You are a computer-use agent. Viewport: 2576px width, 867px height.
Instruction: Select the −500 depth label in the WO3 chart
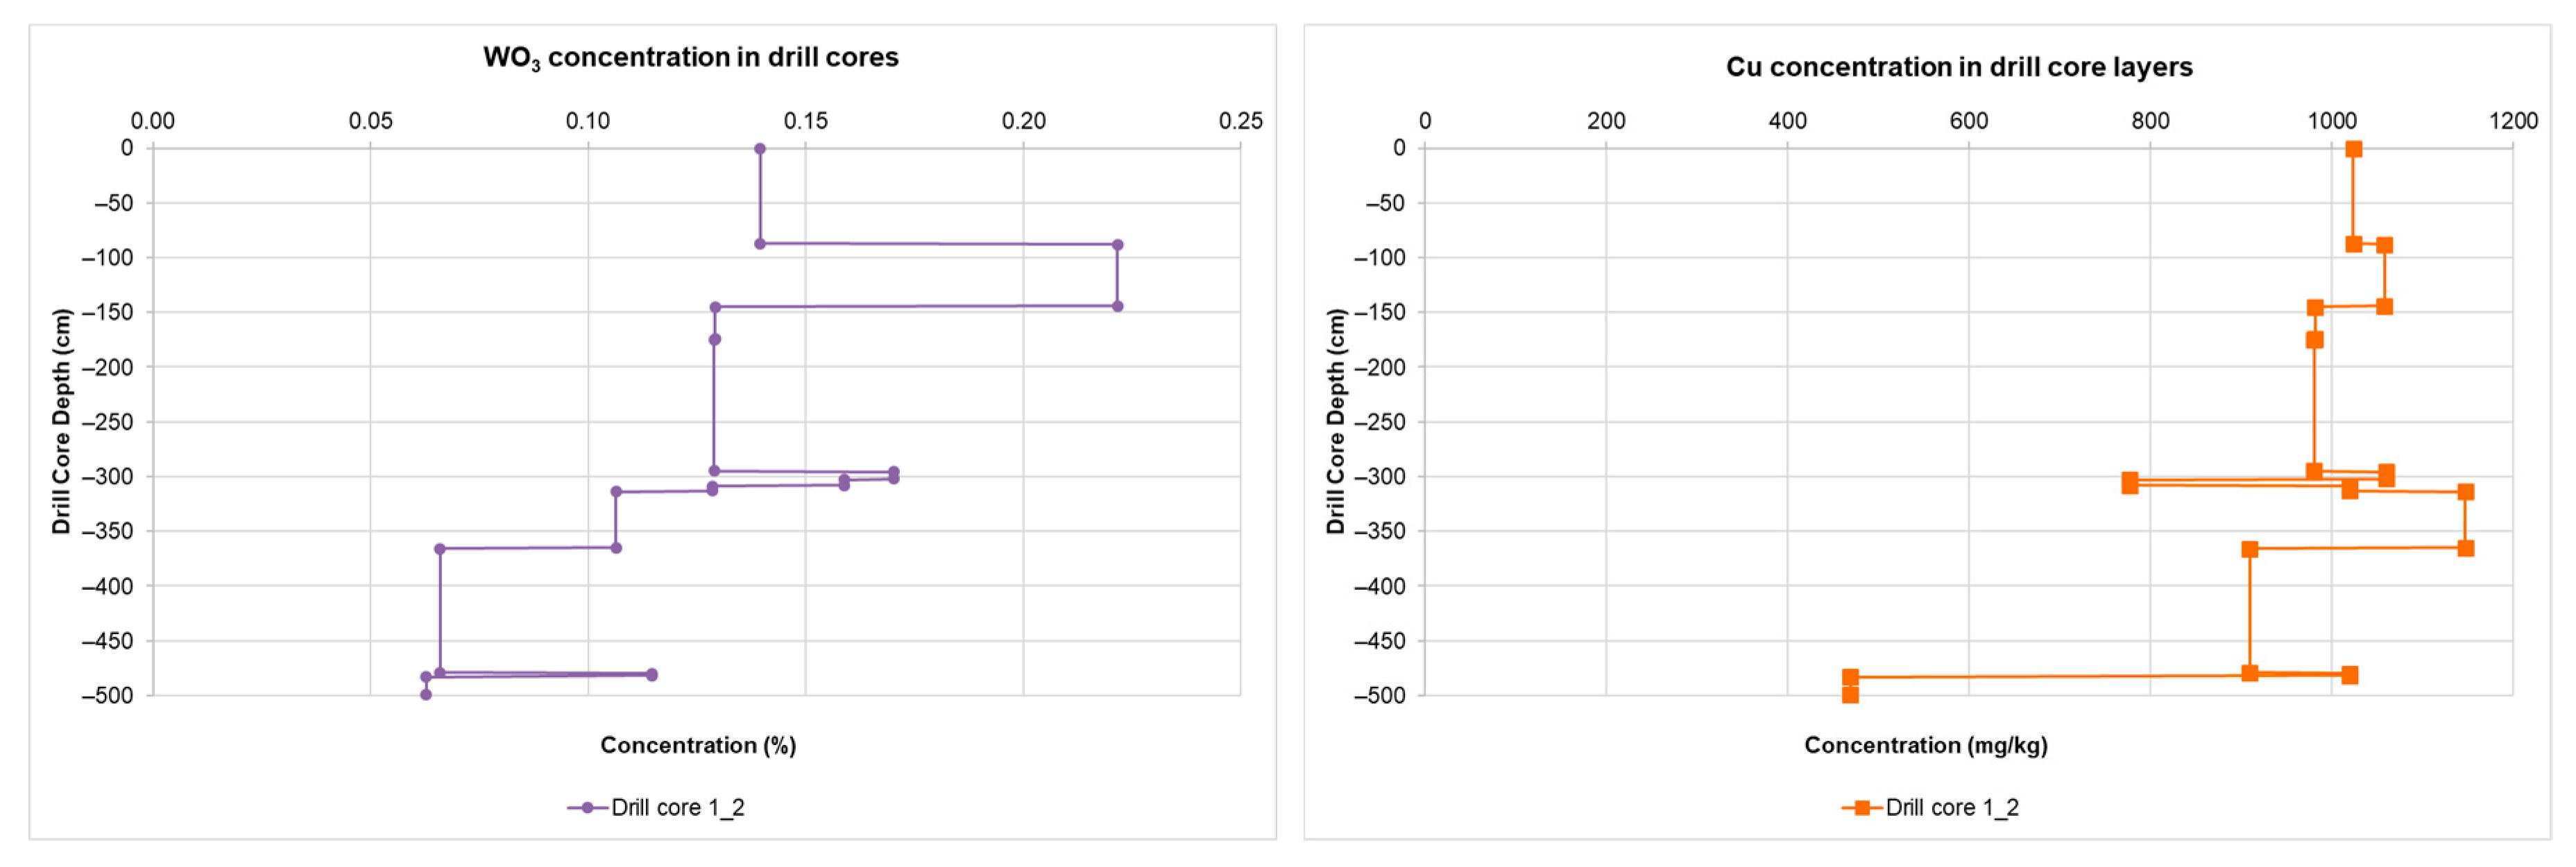click(x=107, y=695)
